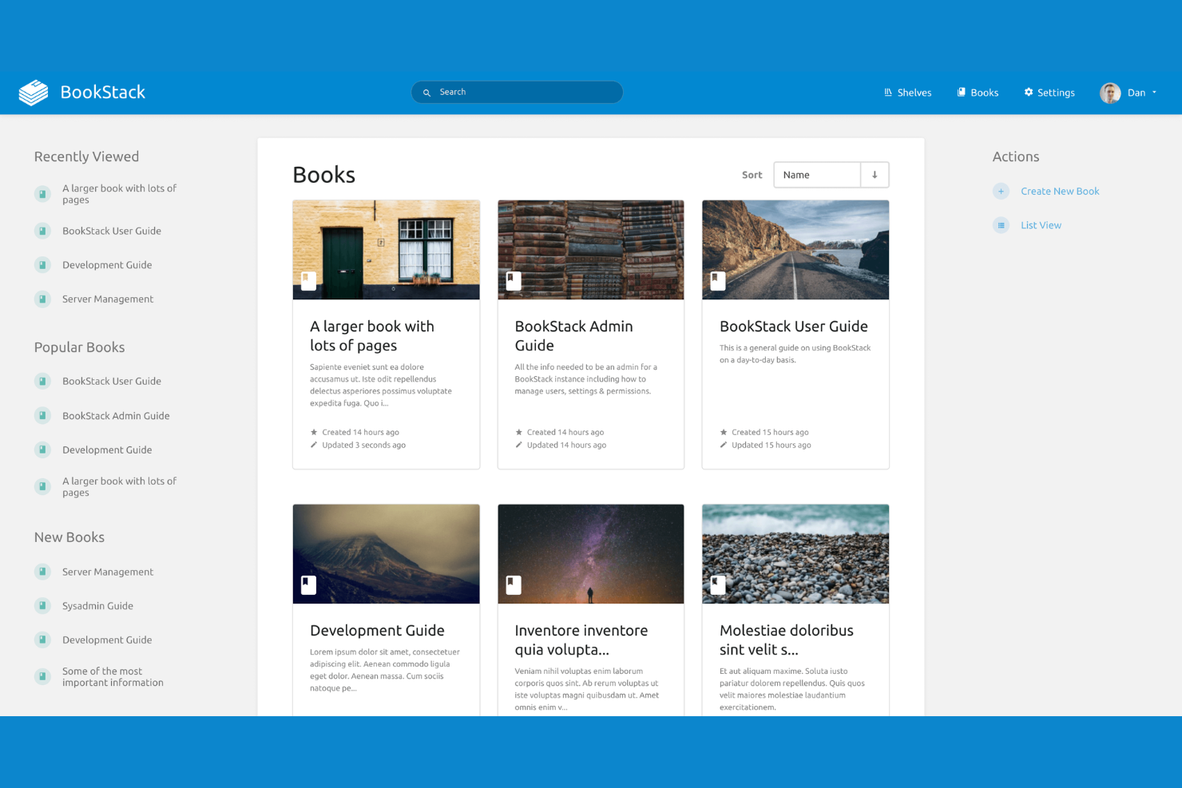This screenshot has width=1182, height=788.
Task: Click book icon on the pebbles cover
Action: pyautogui.click(x=718, y=584)
